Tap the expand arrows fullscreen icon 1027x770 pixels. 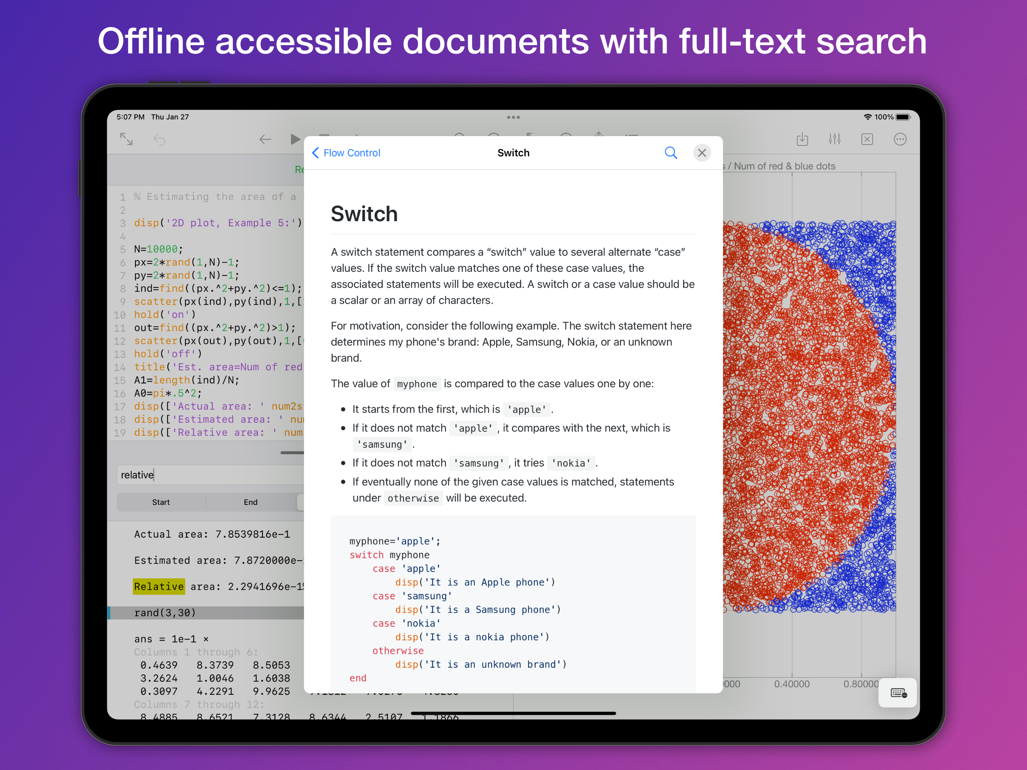click(126, 139)
